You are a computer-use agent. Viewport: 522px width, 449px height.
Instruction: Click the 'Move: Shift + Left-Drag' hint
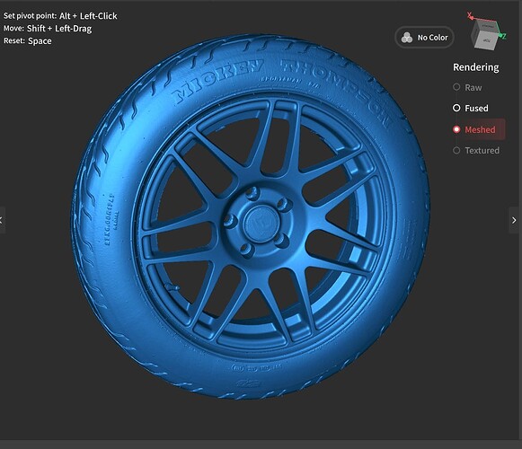point(48,29)
